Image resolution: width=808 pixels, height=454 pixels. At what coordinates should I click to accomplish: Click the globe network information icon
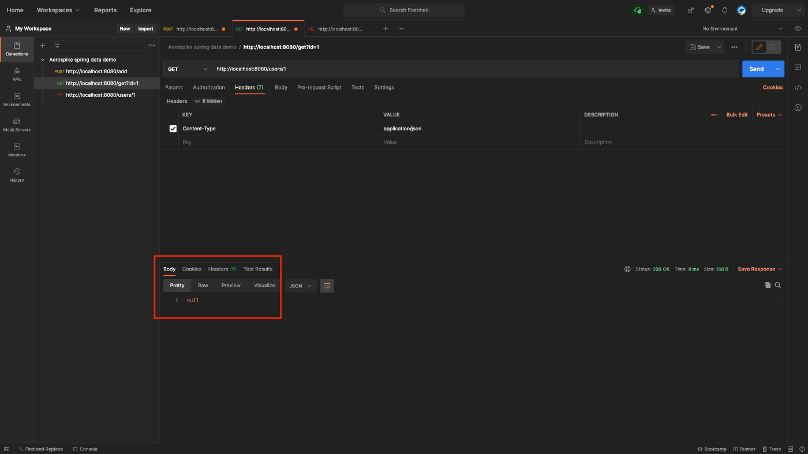pos(627,269)
